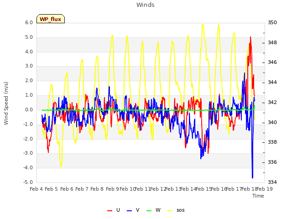
Task: Click the Feb 9 date tick label
Action: click(112, 189)
